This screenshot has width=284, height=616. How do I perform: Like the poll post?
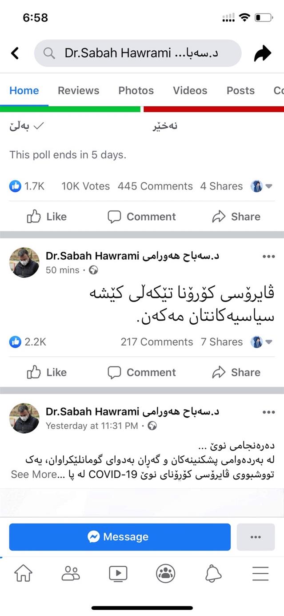tap(47, 217)
